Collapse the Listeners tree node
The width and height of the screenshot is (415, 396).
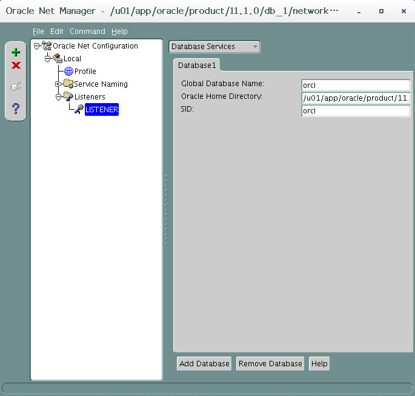58,97
